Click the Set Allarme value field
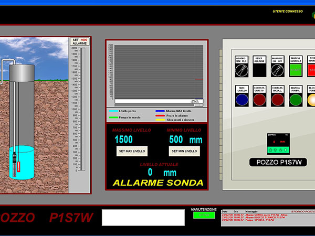315x236 pixels. click(x=84, y=40)
